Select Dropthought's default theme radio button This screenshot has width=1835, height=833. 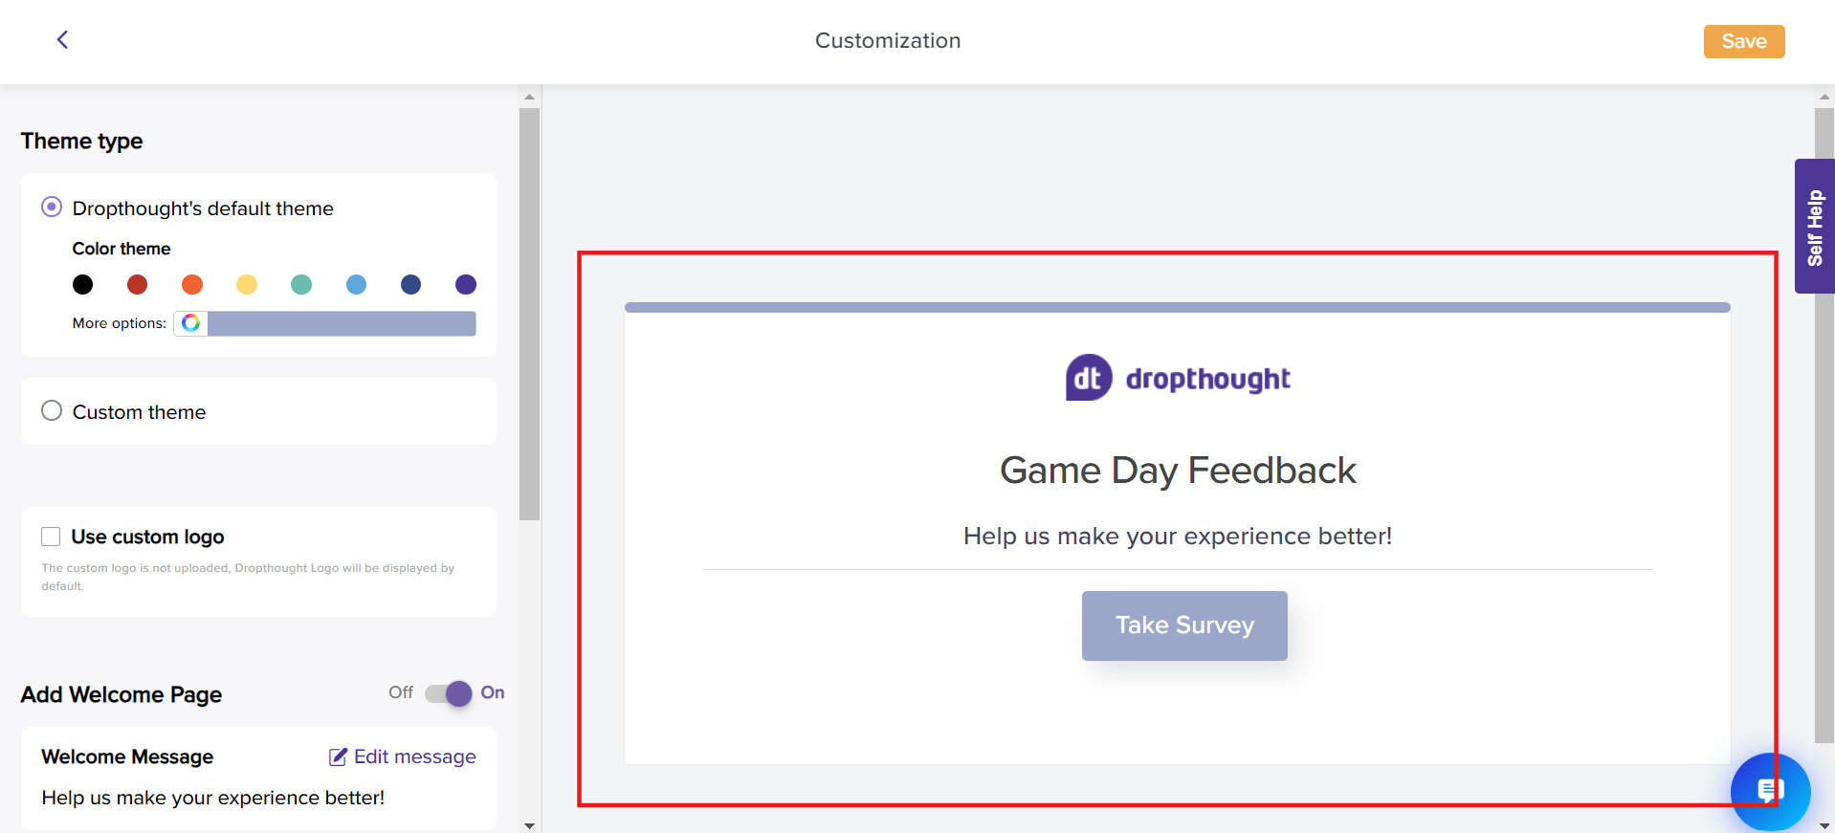click(x=52, y=208)
